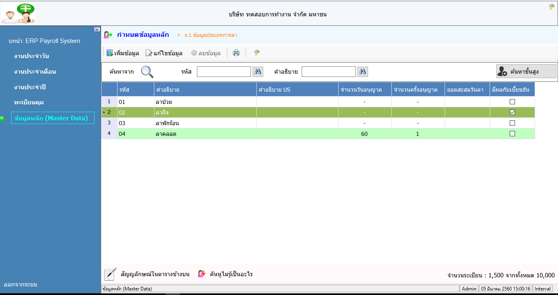Click the lightning icon in bottom legend

pos(201,274)
